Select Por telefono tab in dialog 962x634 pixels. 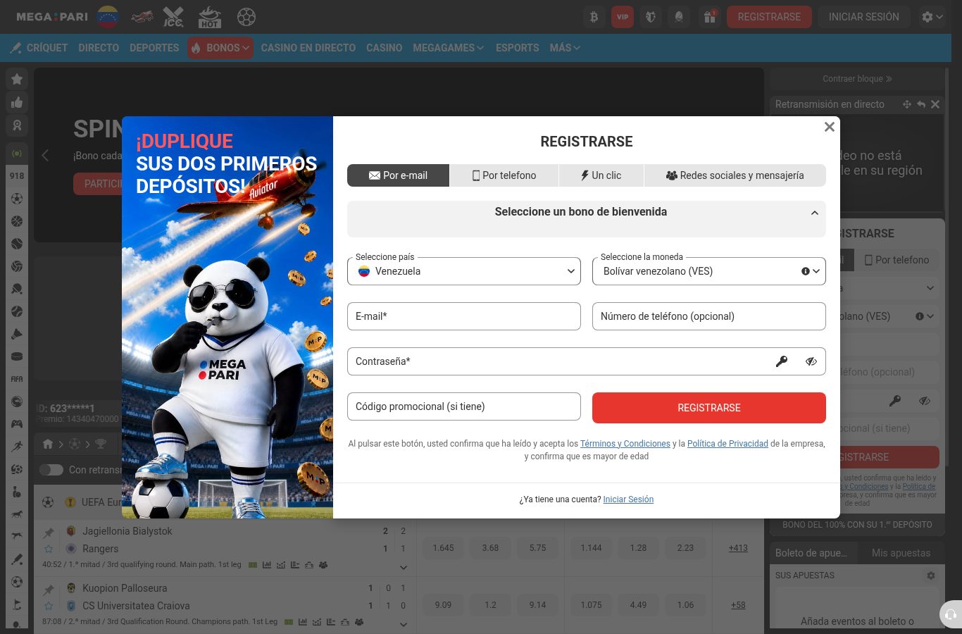504,175
